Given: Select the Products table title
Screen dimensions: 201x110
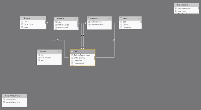Looking at the screenshot, I should point(60,18).
